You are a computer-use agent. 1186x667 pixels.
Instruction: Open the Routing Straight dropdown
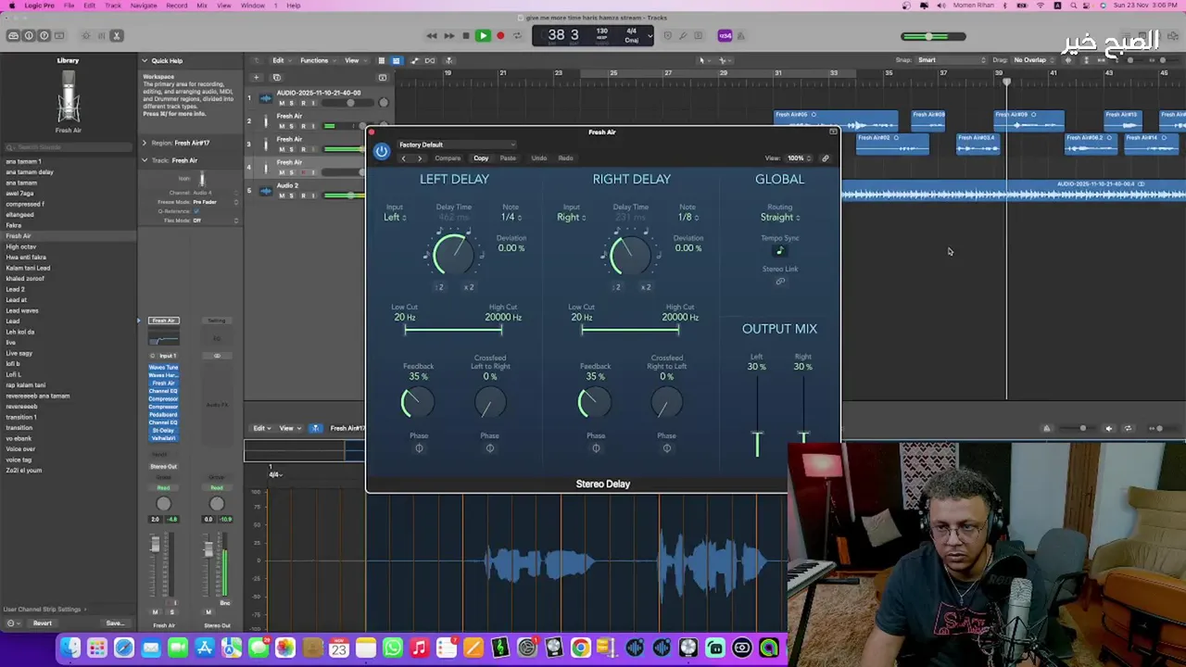pos(779,217)
